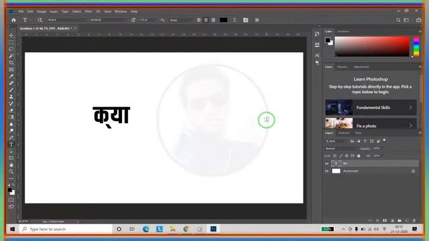
Task: Open the Normal blend mode dropdown
Action: tap(341, 149)
